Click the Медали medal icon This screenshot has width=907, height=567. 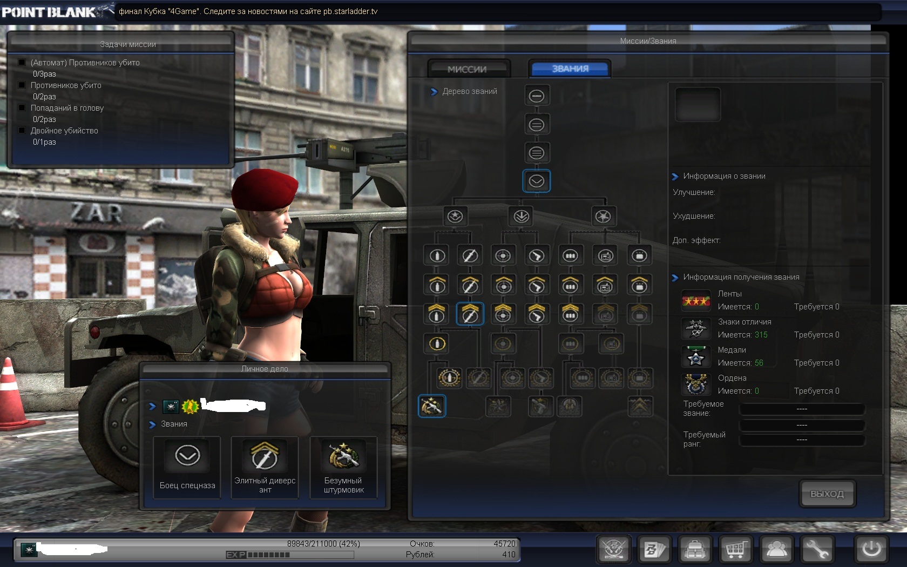click(696, 356)
